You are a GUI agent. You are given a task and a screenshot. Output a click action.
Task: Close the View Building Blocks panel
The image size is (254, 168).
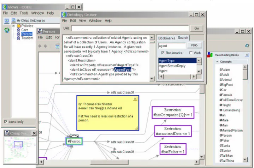247,55
